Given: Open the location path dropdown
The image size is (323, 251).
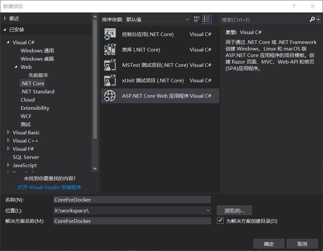Looking at the screenshot, I should click(208, 210).
